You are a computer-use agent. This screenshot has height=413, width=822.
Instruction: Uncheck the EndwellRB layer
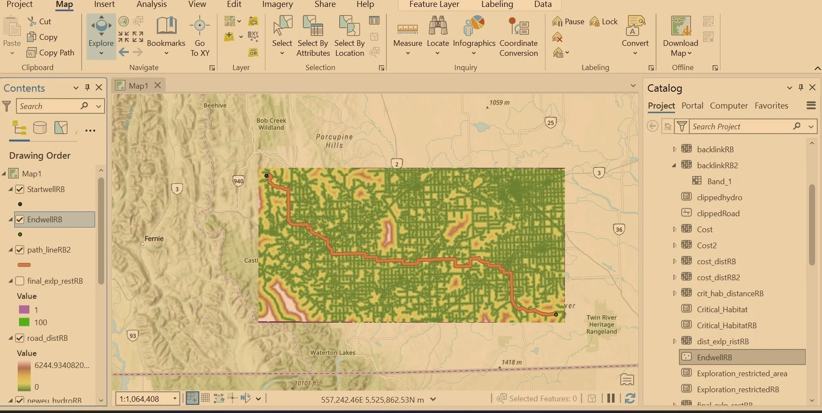pos(19,219)
